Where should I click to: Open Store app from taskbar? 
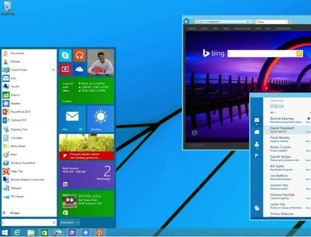(45, 233)
